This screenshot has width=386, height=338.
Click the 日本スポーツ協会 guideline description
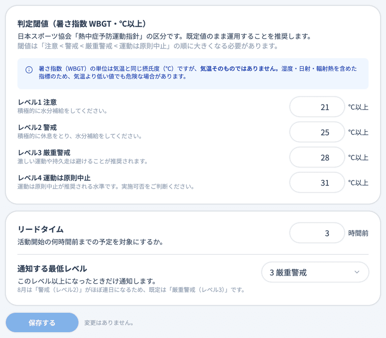[x=165, y=36]
